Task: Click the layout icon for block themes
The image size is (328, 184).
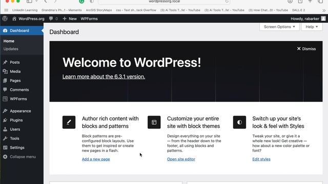Action: [x=154, y=122]
